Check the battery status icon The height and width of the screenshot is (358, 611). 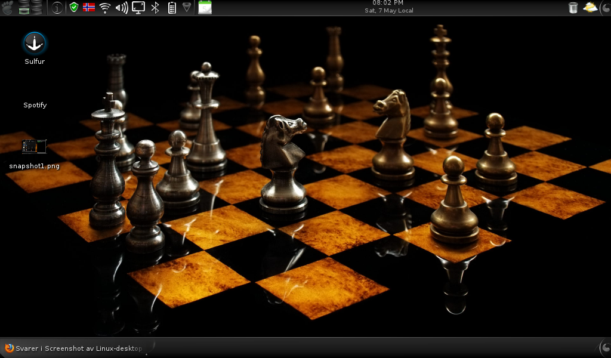point(172,7)
